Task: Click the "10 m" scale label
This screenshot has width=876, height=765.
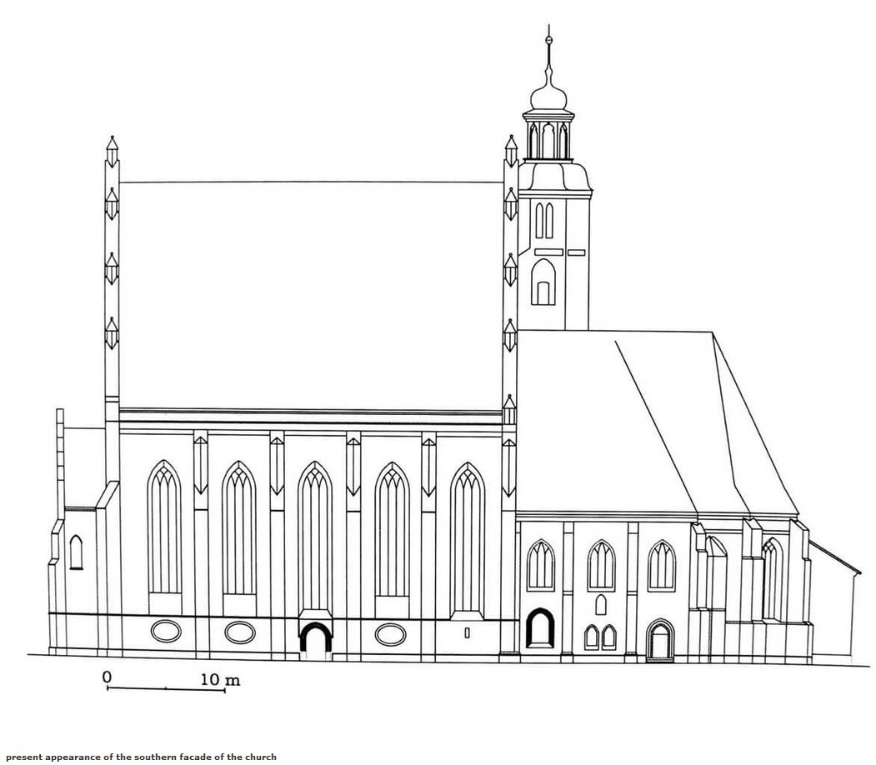Action: coord(220,680)
